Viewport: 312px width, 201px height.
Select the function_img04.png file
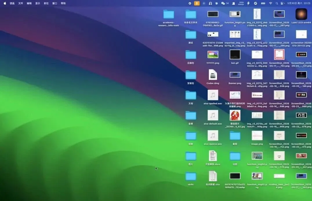(x=257, y=156)
